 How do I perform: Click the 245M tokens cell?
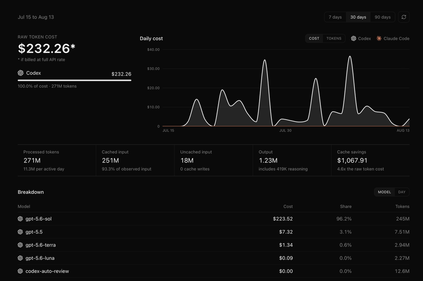[x=403, y=219]
